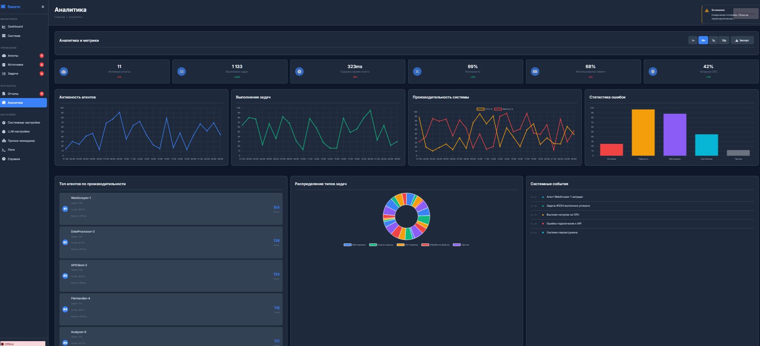Toggle the CPU % series in the chart legend
This screenshot has height=346, width=760.
[x=481, y=109]
